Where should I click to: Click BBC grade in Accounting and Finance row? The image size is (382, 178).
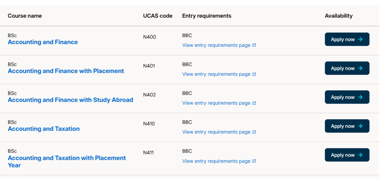pos(187,36)
